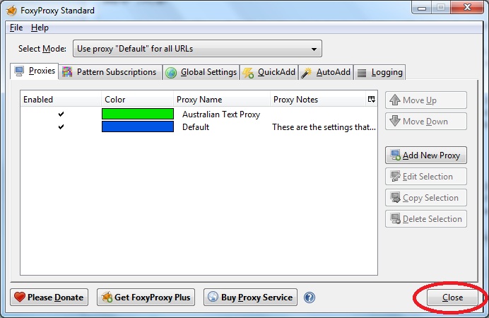Click the Move Down button
Screen dimensions: 489x318
426,122
